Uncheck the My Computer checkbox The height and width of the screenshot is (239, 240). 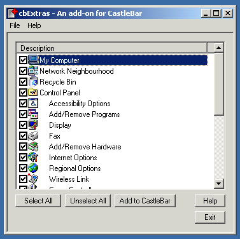click(x=23, y=60)
